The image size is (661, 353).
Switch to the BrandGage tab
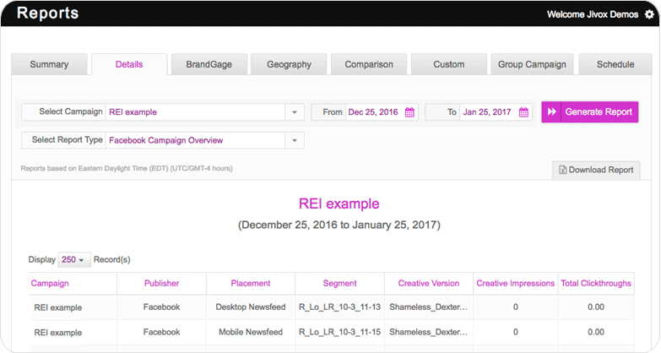coord(209,65)
